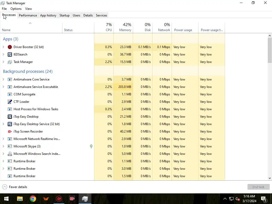Open the network tray icon
This screenshot has width=272, height=204.
pos(231,199)
